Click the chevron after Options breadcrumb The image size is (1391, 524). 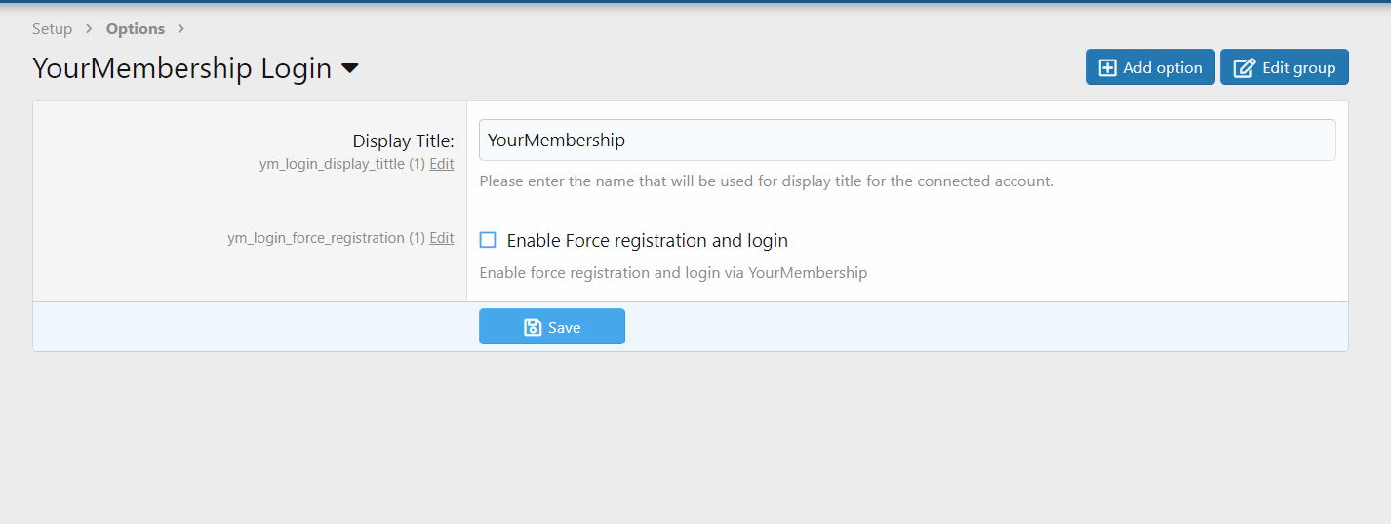coord(181,29)
